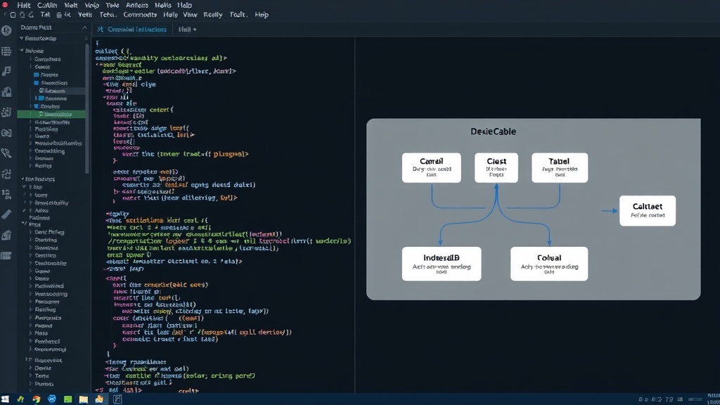Viewport: 720px width, 405px height.
Task: Expand the Dencle tree node near the bottom
Action: point(31,368)
